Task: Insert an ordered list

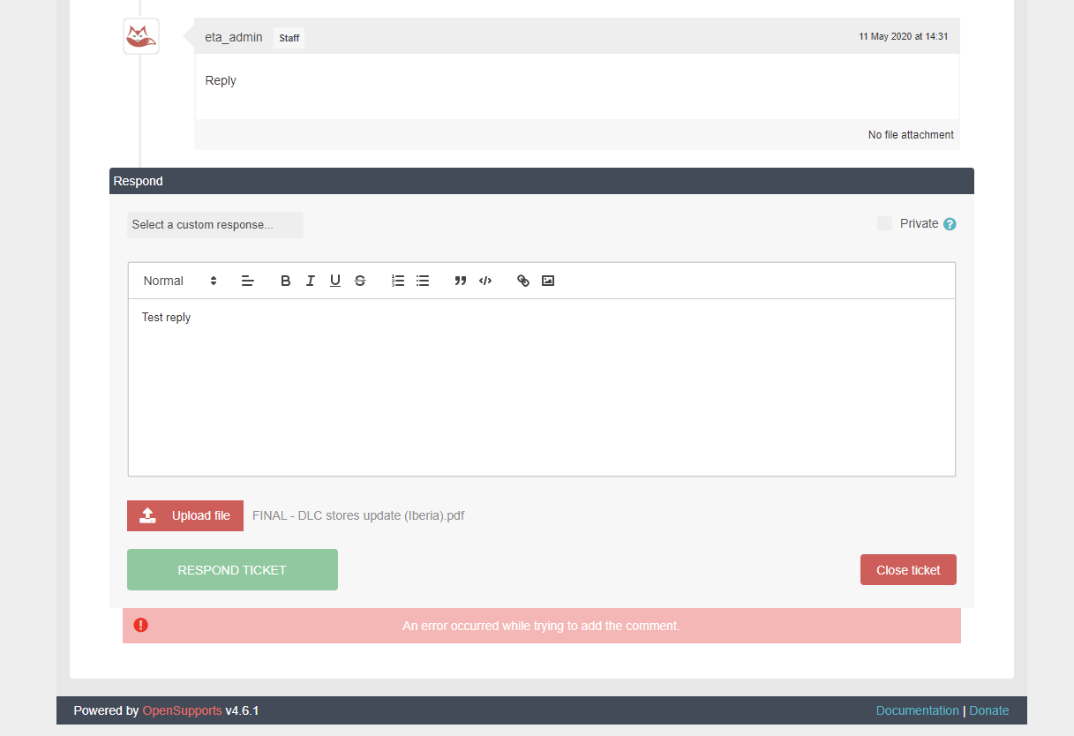Action: tap(397, 280)
